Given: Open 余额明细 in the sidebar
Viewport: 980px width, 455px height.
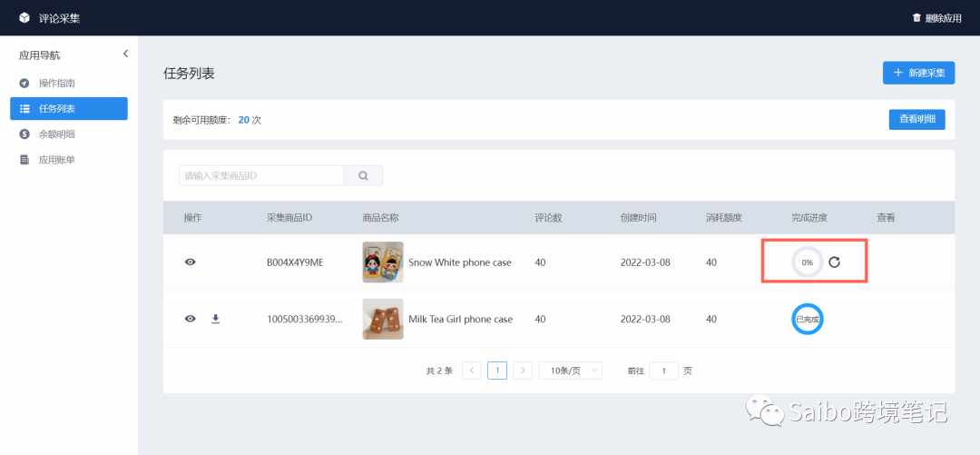Looking at the screenshot, I should (x=69, y=134).
